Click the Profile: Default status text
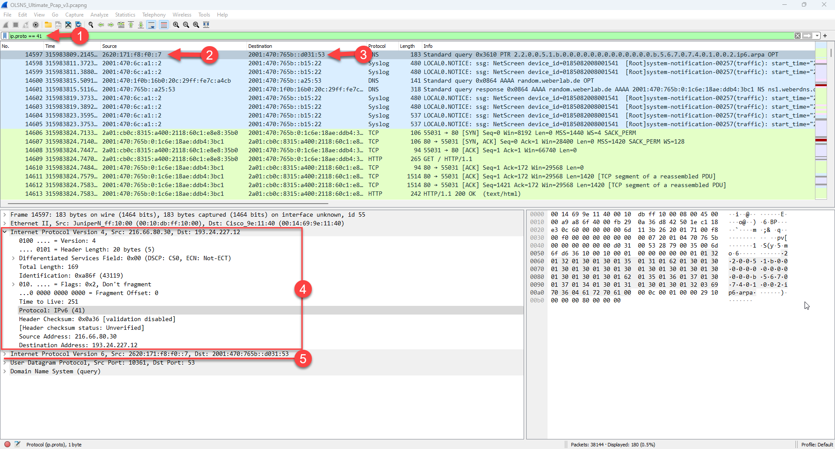 click(x=817, y=444)
